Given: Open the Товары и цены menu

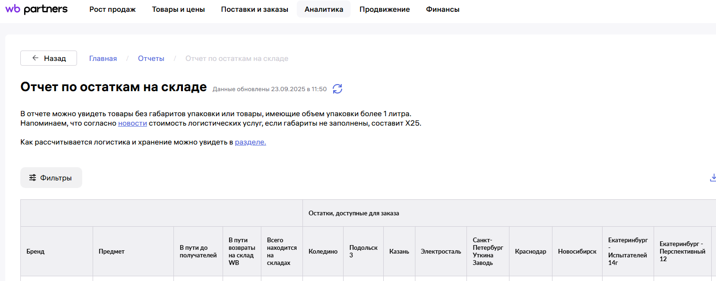Looking at the screenshot, I should pyautogui.click(x=178, y=9).
